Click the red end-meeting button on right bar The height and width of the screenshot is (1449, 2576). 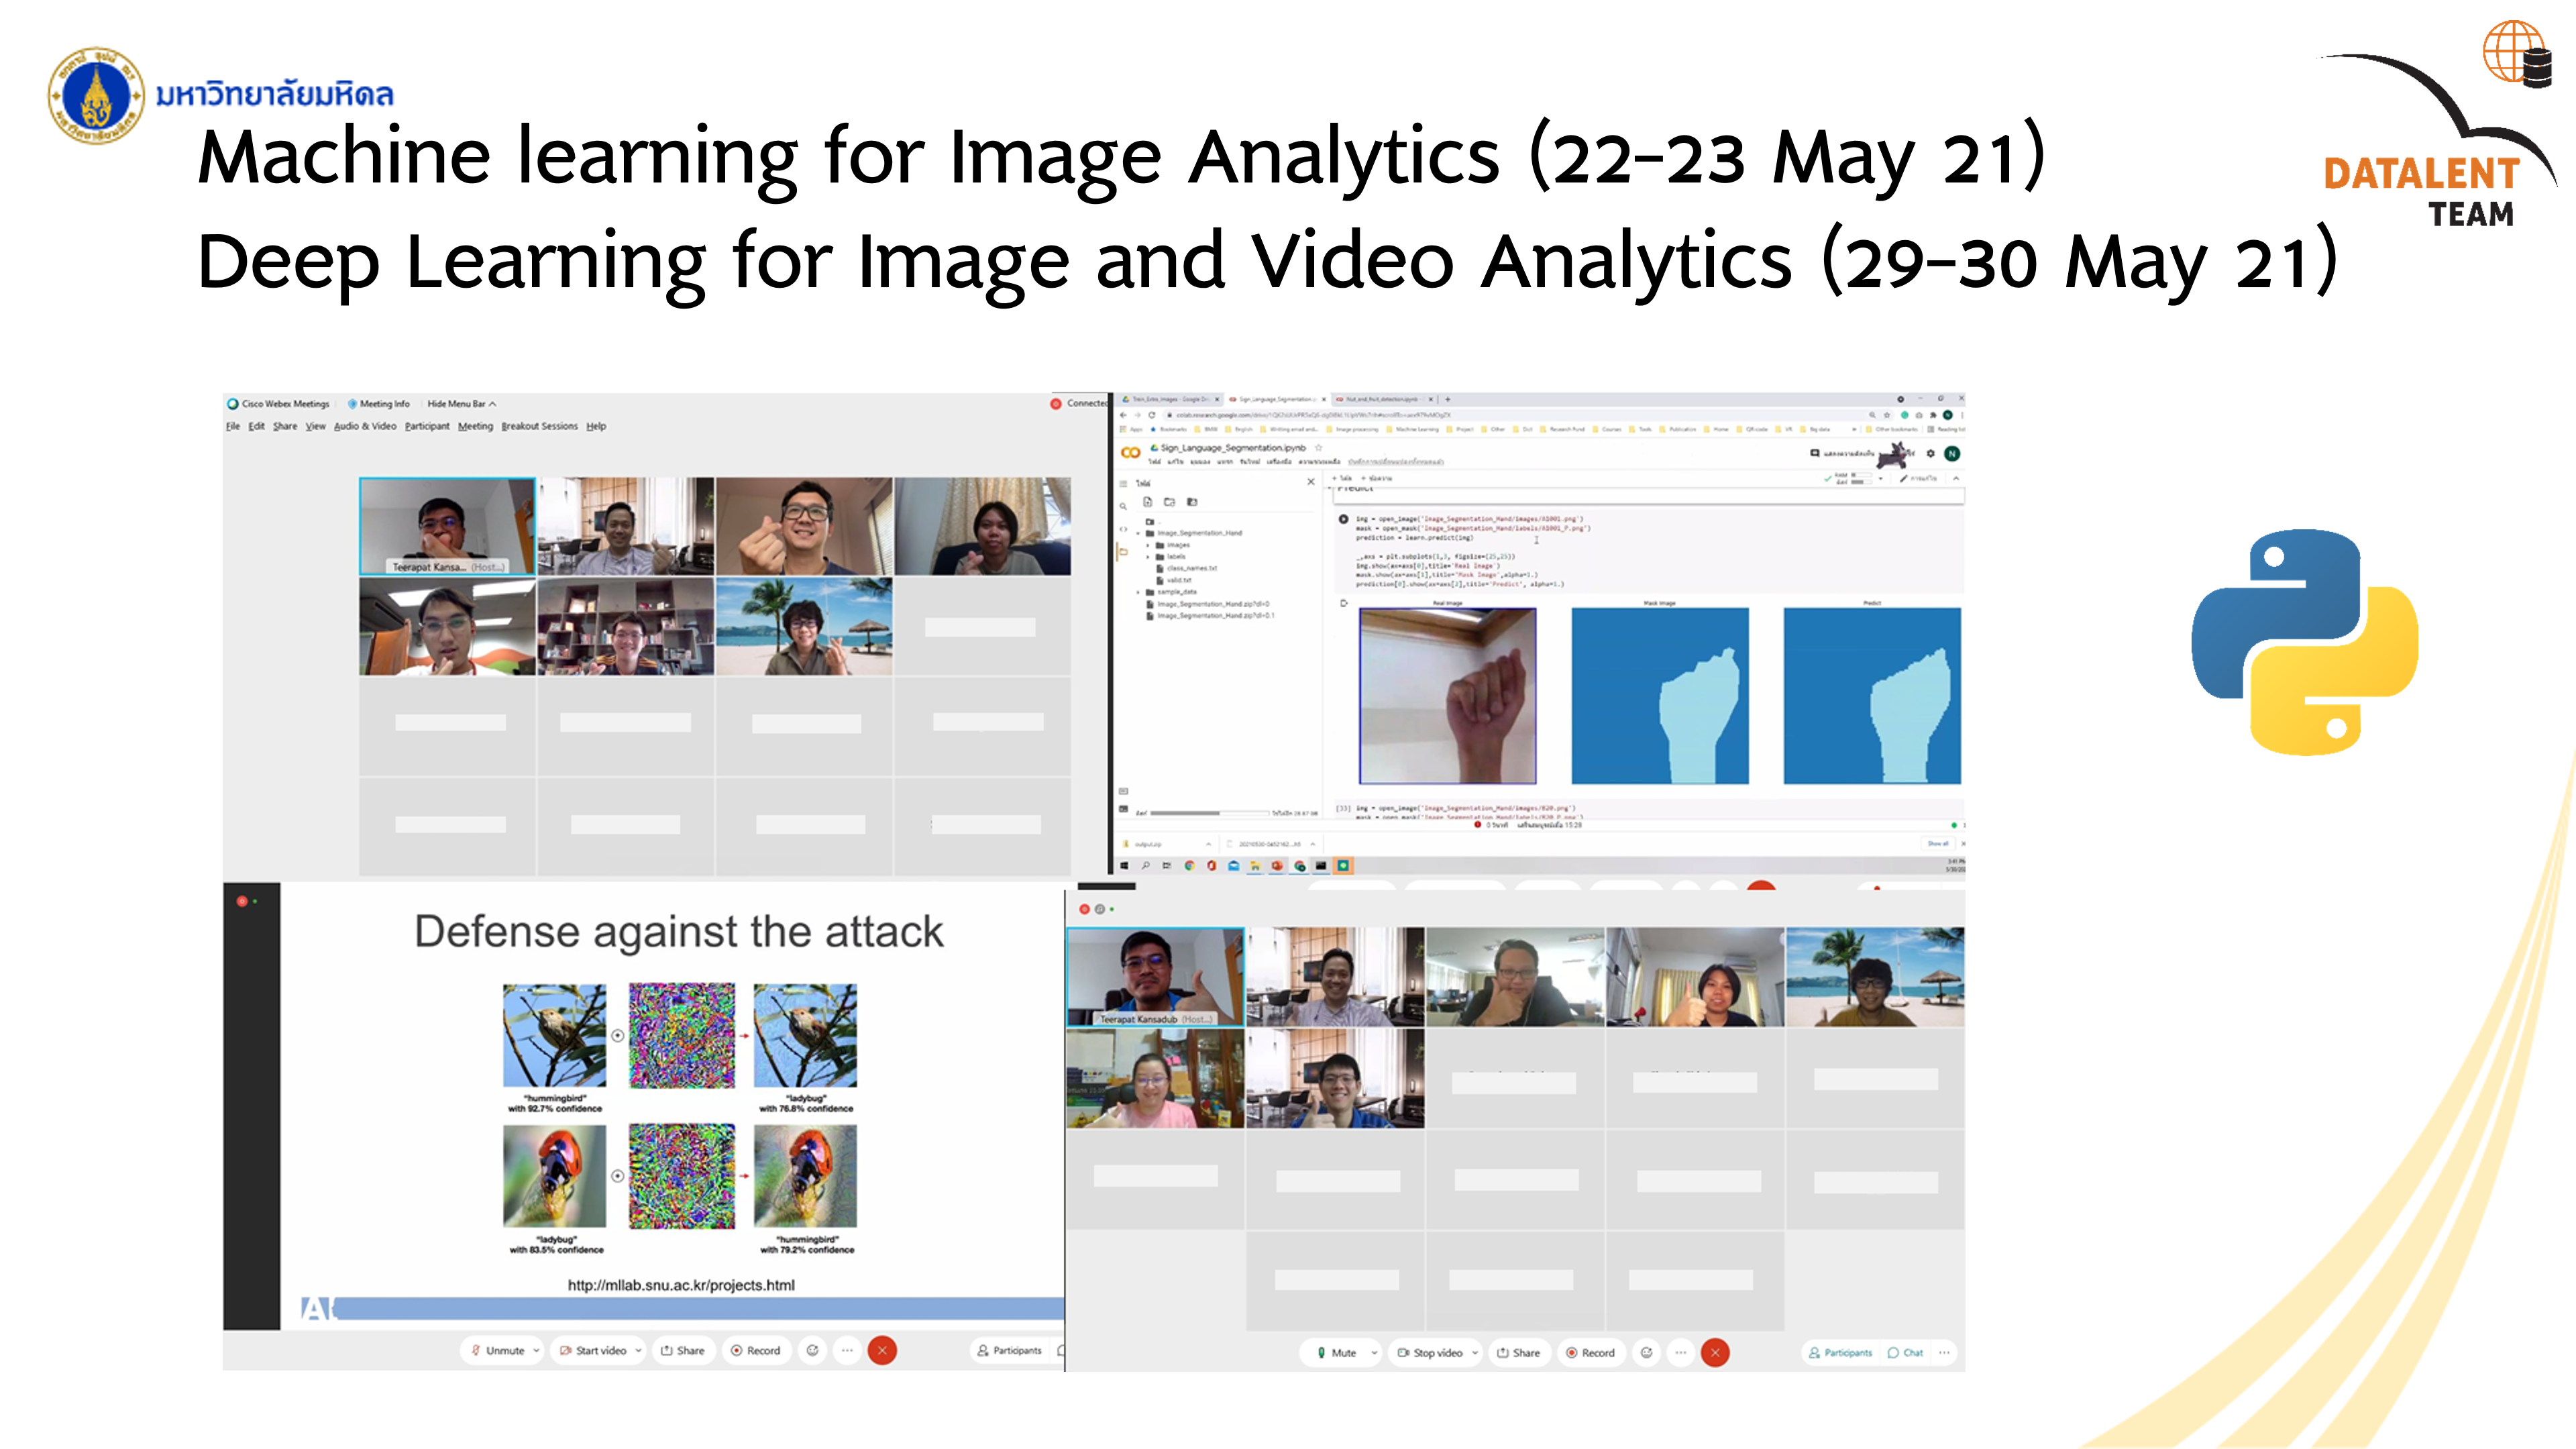1715,1352
